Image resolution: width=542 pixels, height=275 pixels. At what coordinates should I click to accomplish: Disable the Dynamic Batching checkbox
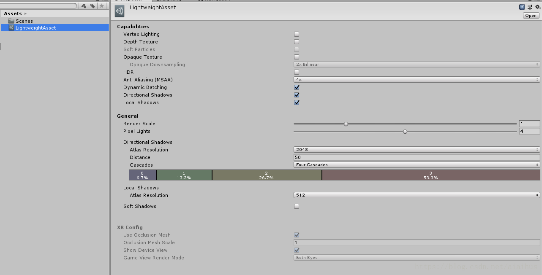[297, 87]
